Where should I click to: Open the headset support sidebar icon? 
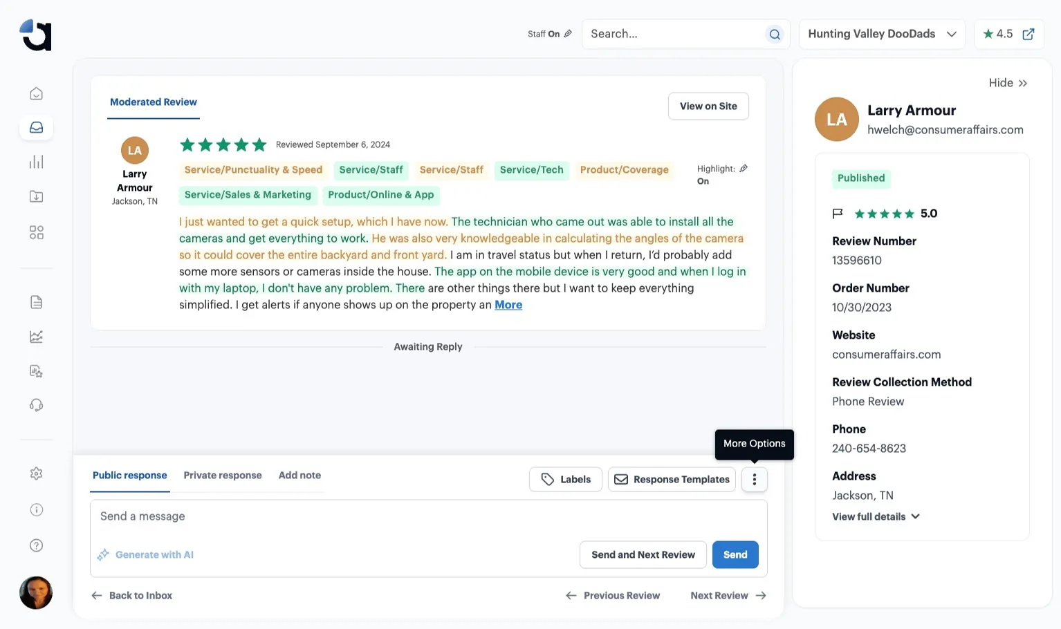37,405
